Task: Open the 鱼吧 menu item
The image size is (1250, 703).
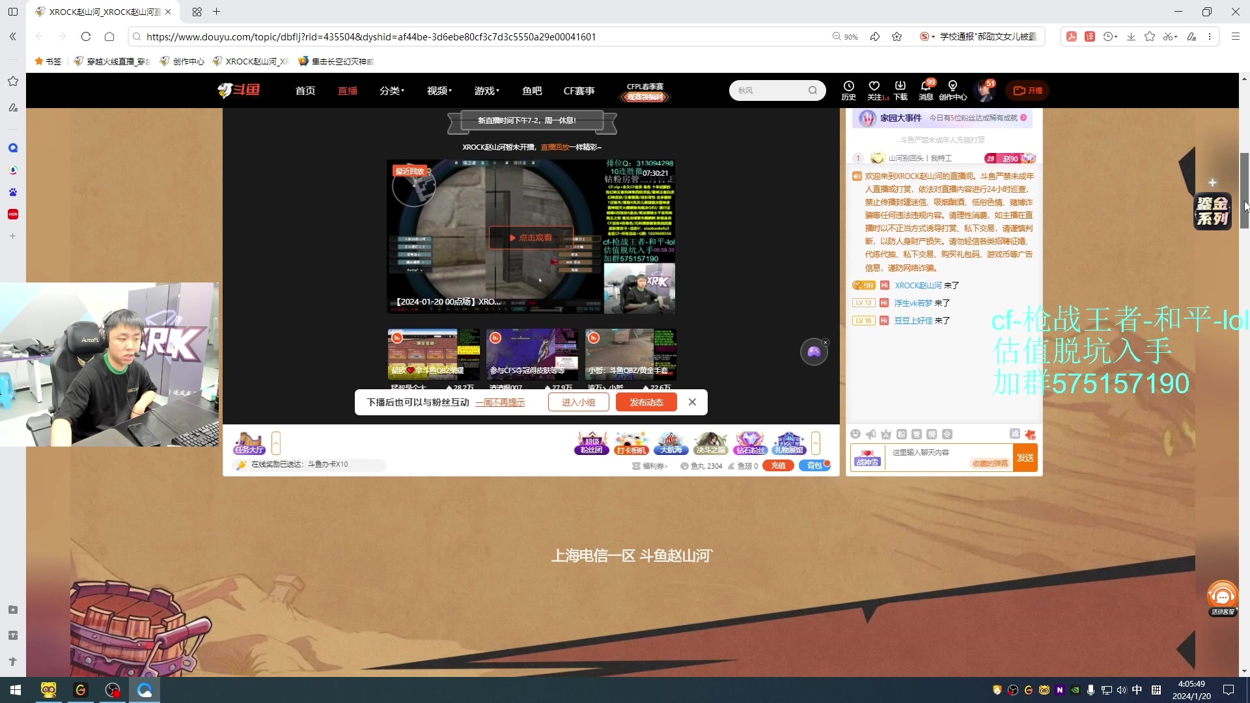Action: pos(532,90)
